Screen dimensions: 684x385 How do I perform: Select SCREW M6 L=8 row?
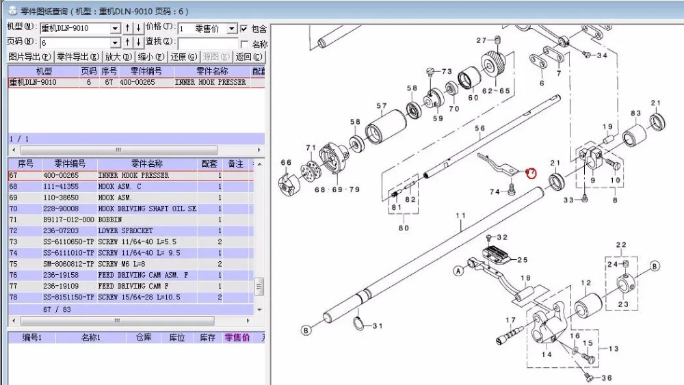coord(131,264)
